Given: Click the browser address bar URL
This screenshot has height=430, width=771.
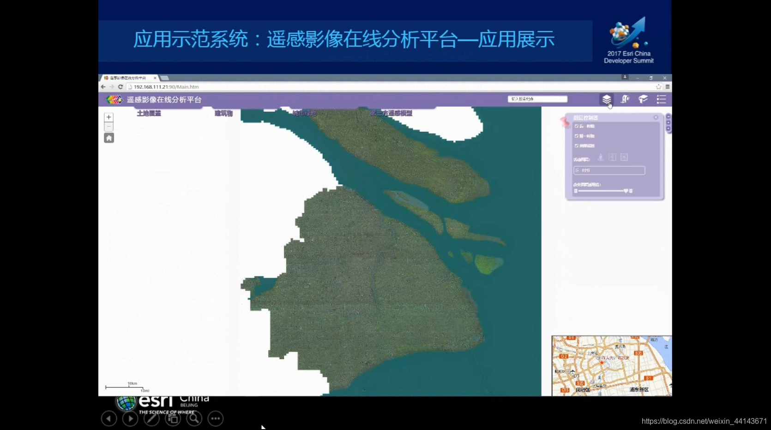Looking at the screenshot, I should pos(166,87).
